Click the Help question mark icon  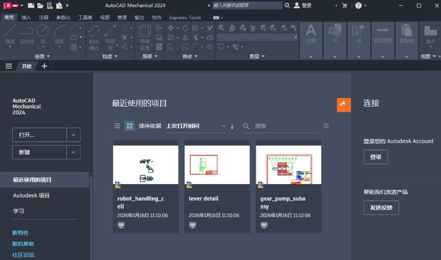point(358,5)
